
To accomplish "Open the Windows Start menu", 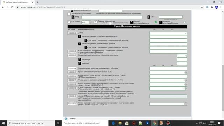I will coord(3,123).
